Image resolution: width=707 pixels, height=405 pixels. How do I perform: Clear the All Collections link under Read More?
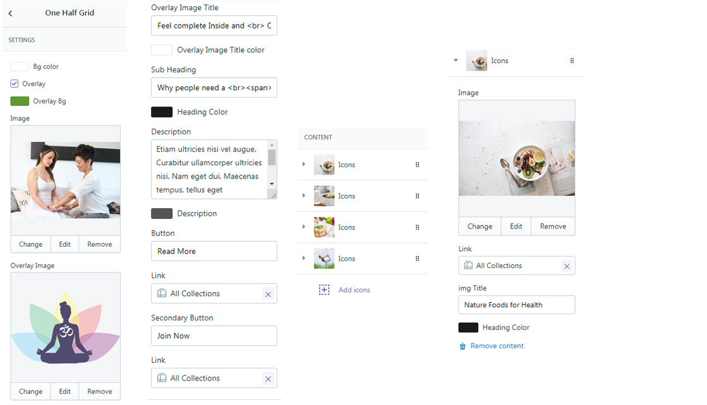pos(269,295)
